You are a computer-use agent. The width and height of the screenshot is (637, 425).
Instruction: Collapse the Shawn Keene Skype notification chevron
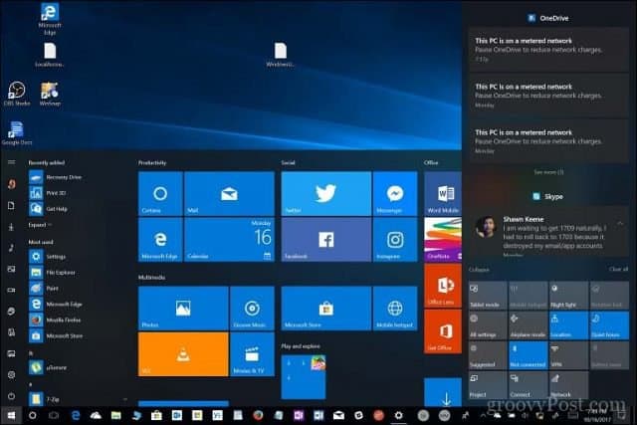click(x=620, y=224)
